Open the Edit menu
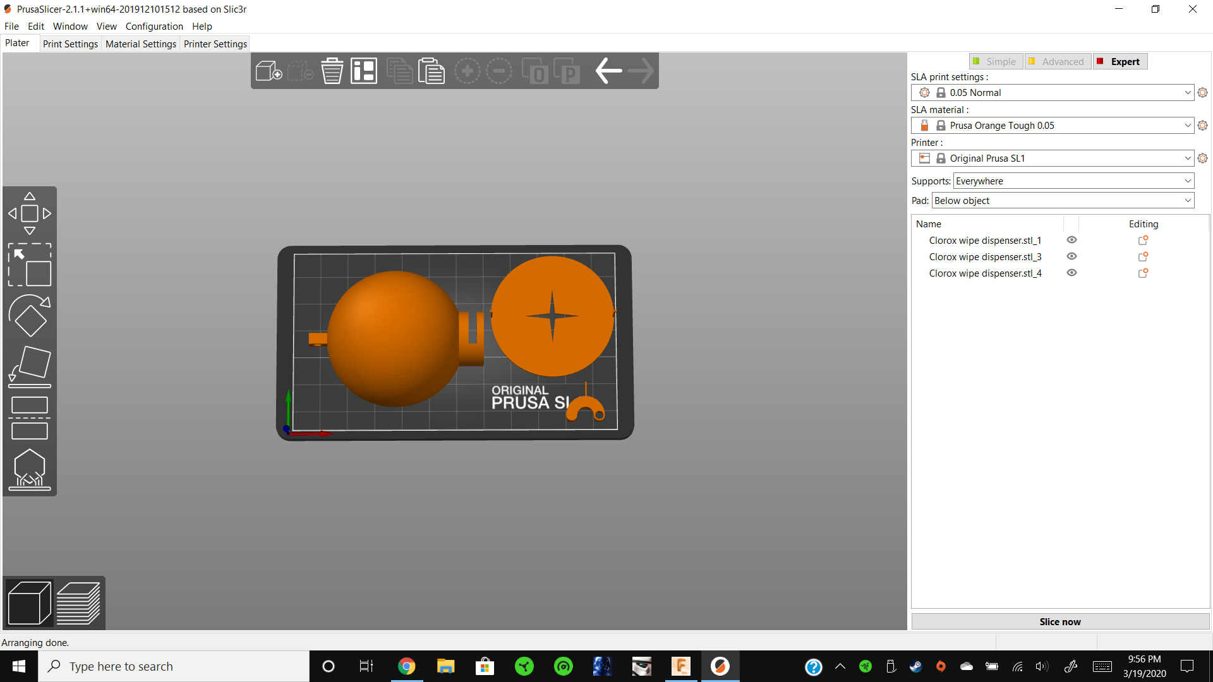The image size is (1213, 682). 36,27
